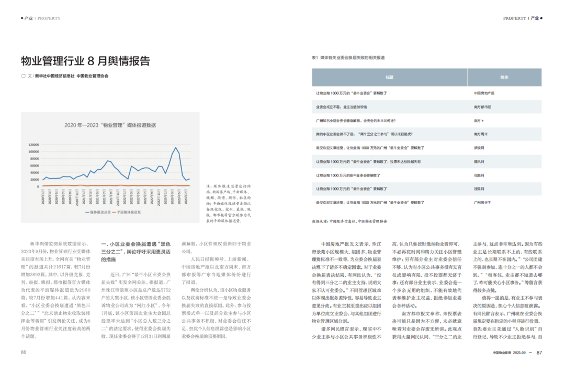
Task: Click the chart's 80000 y-axis label
Action: pyautogui.click(x=35, y=159)
